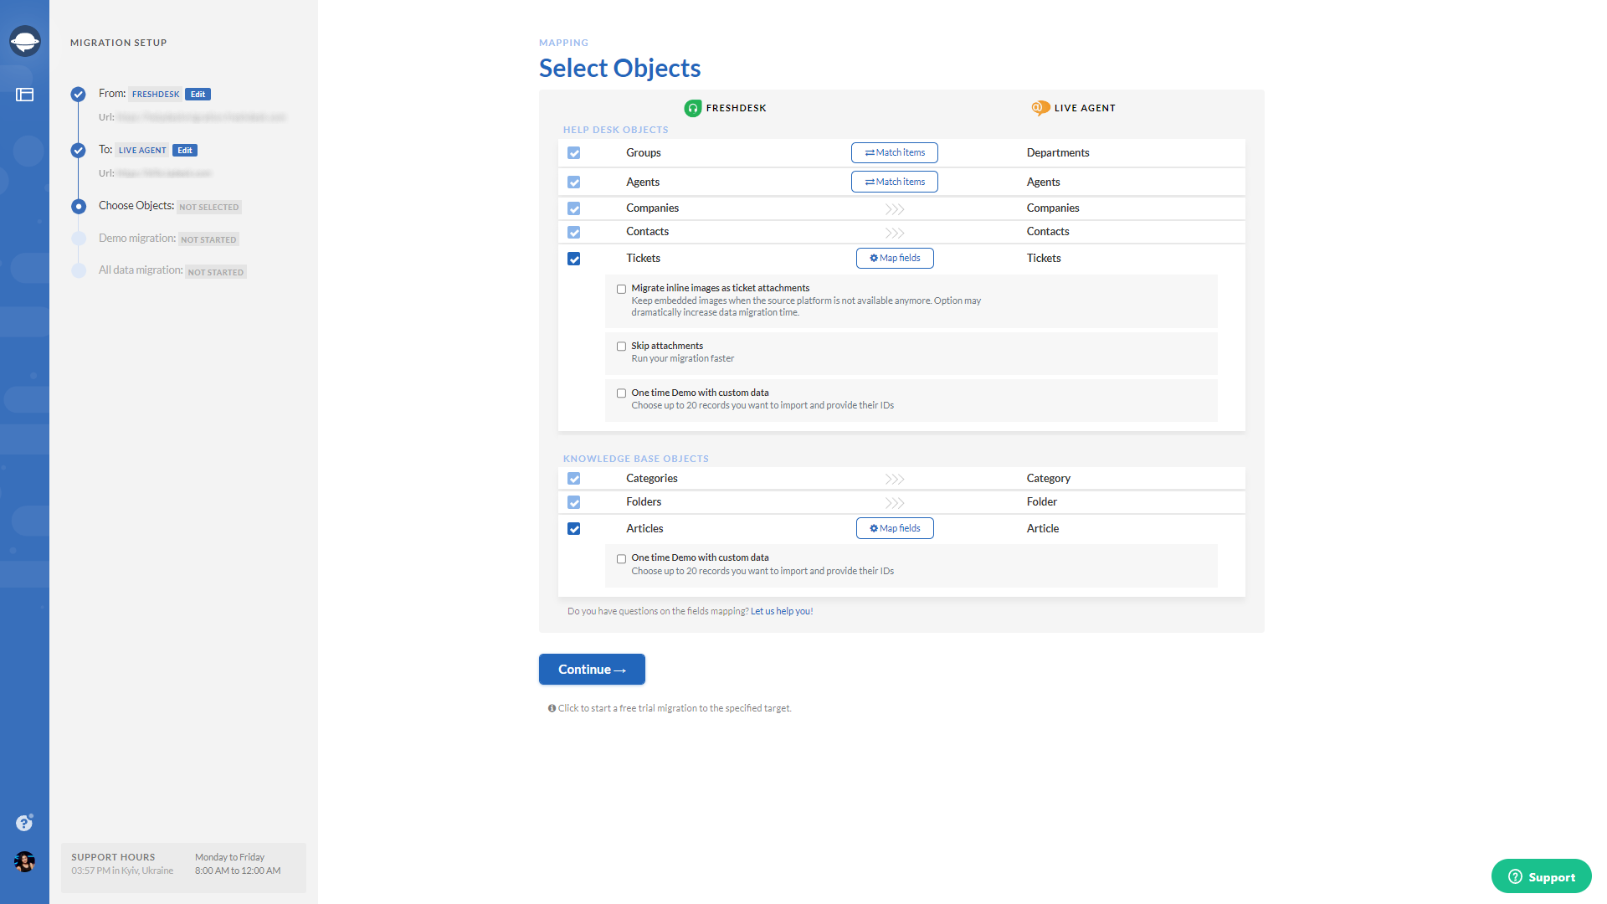Click the Continue button

coord(592,669)
